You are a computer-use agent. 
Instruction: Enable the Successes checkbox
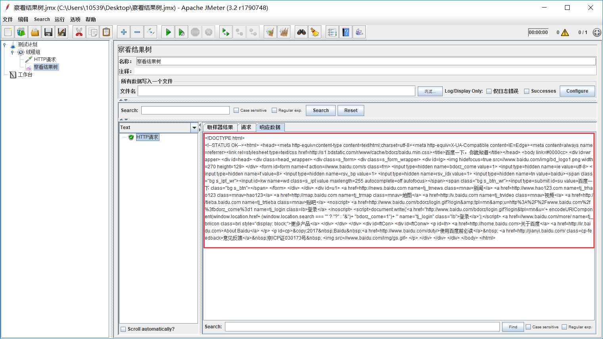[x=527, y=91]
